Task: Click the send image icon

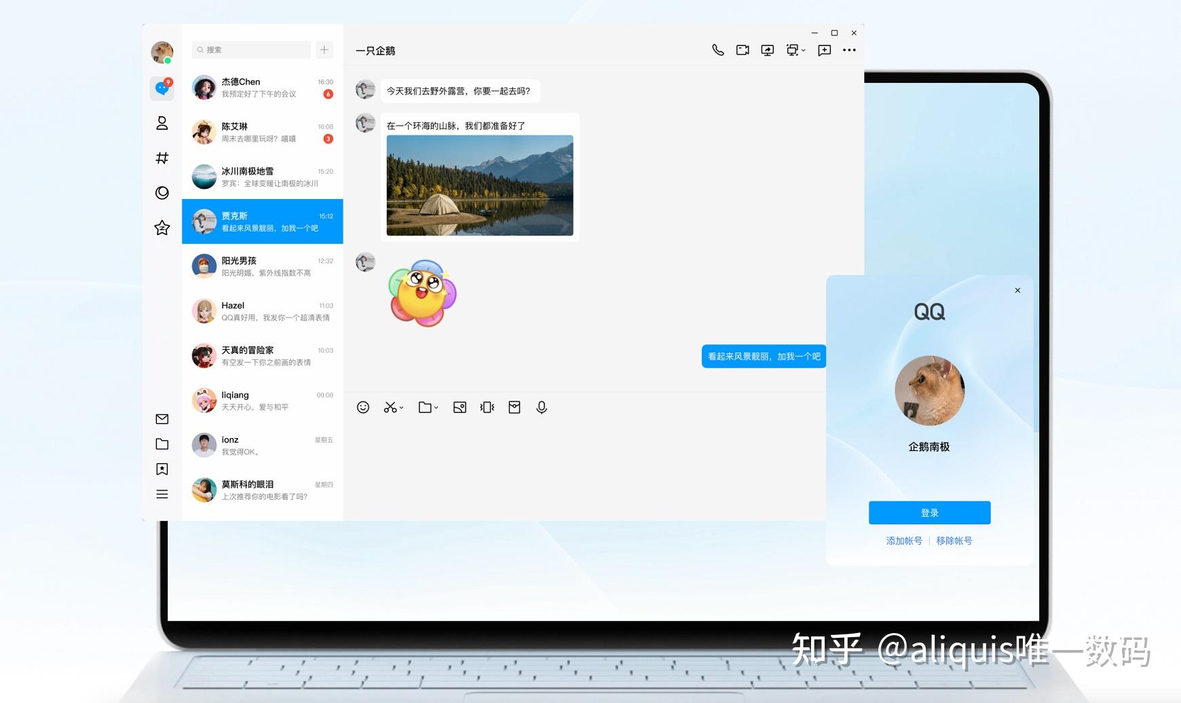Action: (460, 408)
